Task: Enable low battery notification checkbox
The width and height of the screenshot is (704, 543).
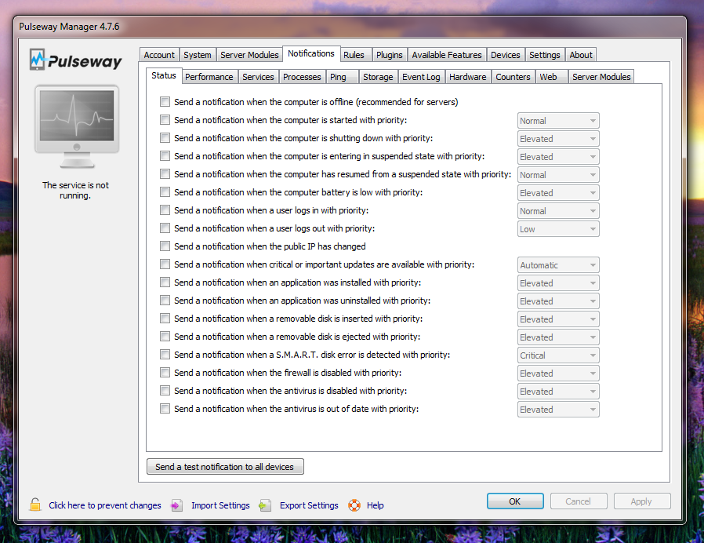Action: 165,192
